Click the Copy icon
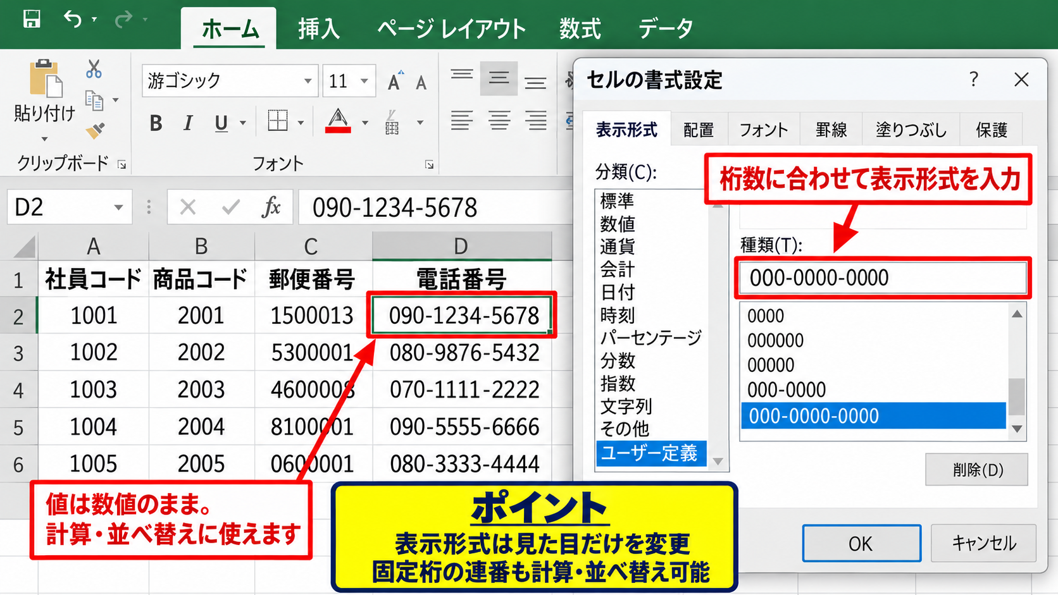 pos(94,100)
